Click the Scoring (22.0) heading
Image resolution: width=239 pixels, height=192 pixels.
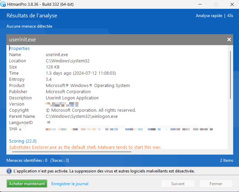coord(23,141)
